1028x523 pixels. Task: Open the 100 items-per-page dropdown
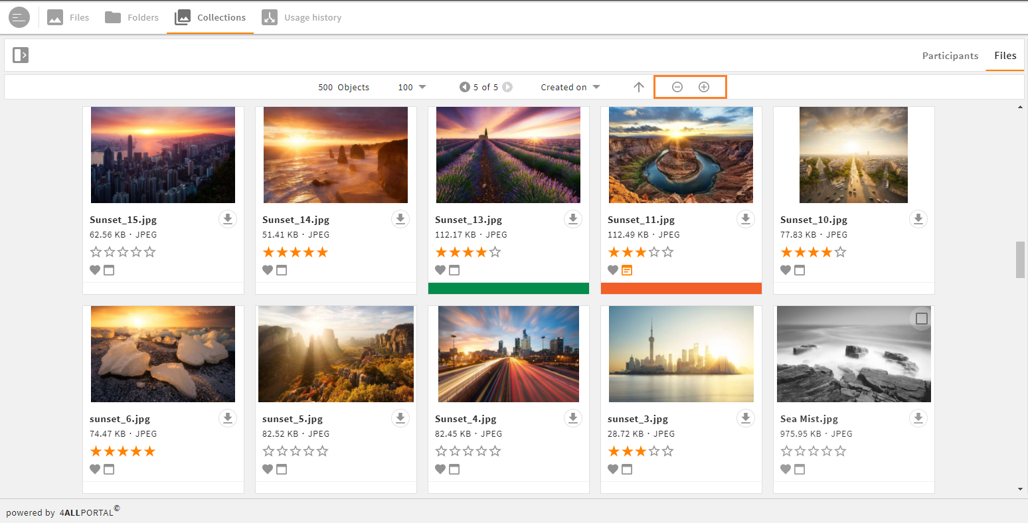point(412,87)
